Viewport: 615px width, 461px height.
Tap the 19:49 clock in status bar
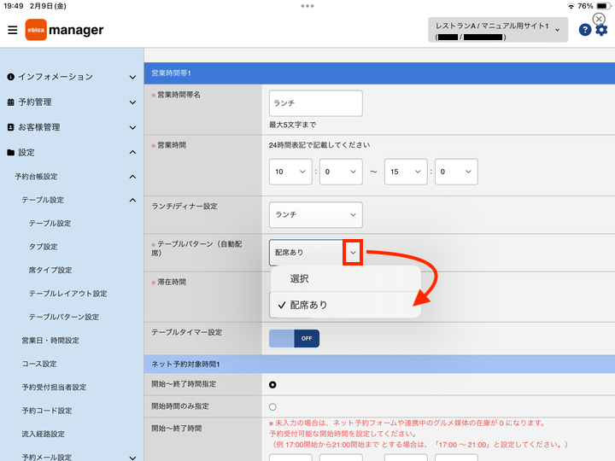[x=14, y=6]
